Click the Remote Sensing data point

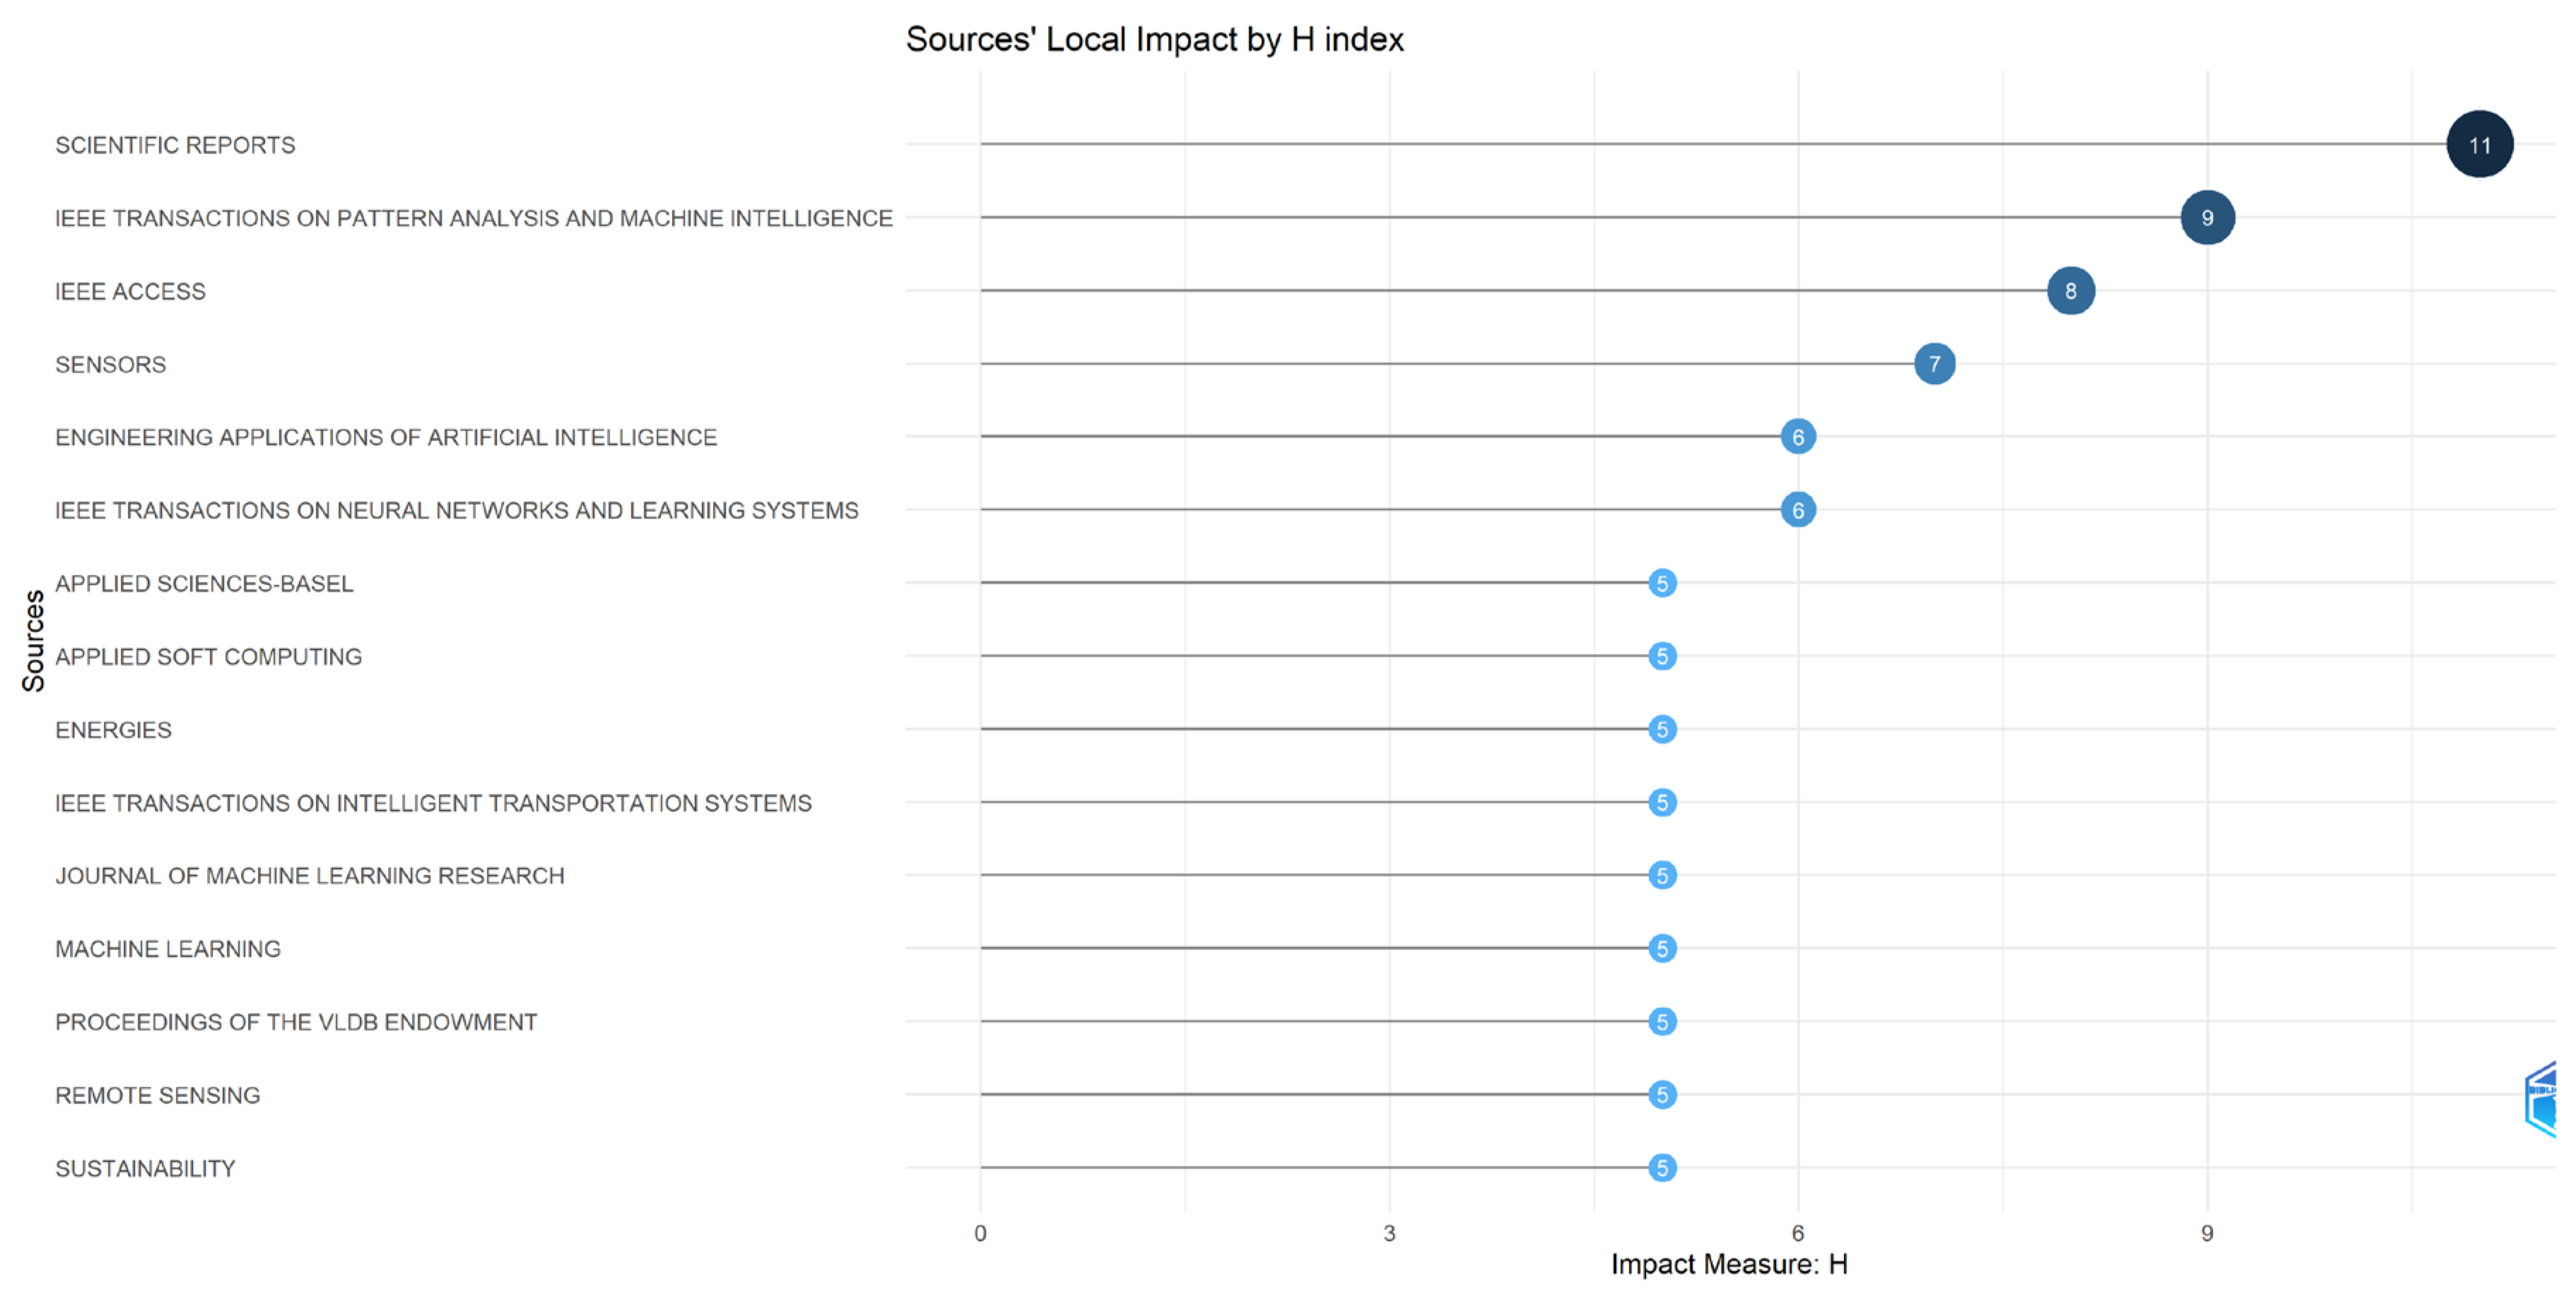[x=1662, y=1094]
